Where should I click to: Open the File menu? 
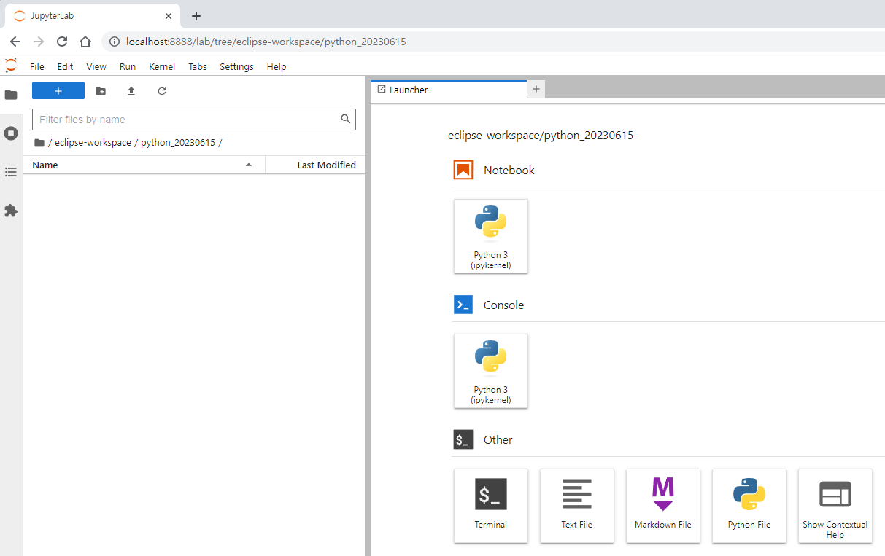click(37, 66)
